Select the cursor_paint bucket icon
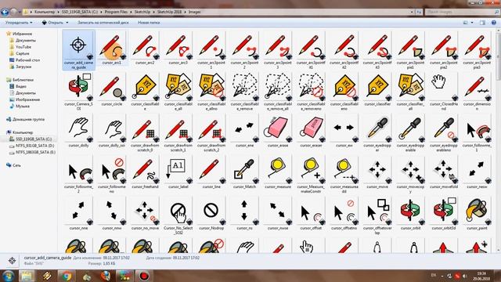This screenshot has height=282, width=501. click(x=477, y=211)
